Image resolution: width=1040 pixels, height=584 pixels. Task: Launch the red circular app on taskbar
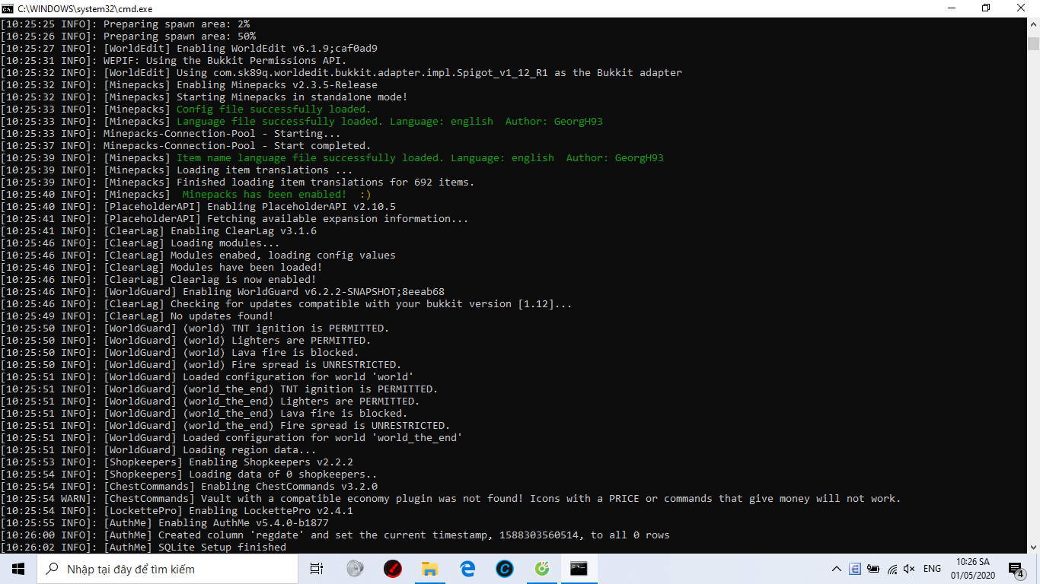392,569
